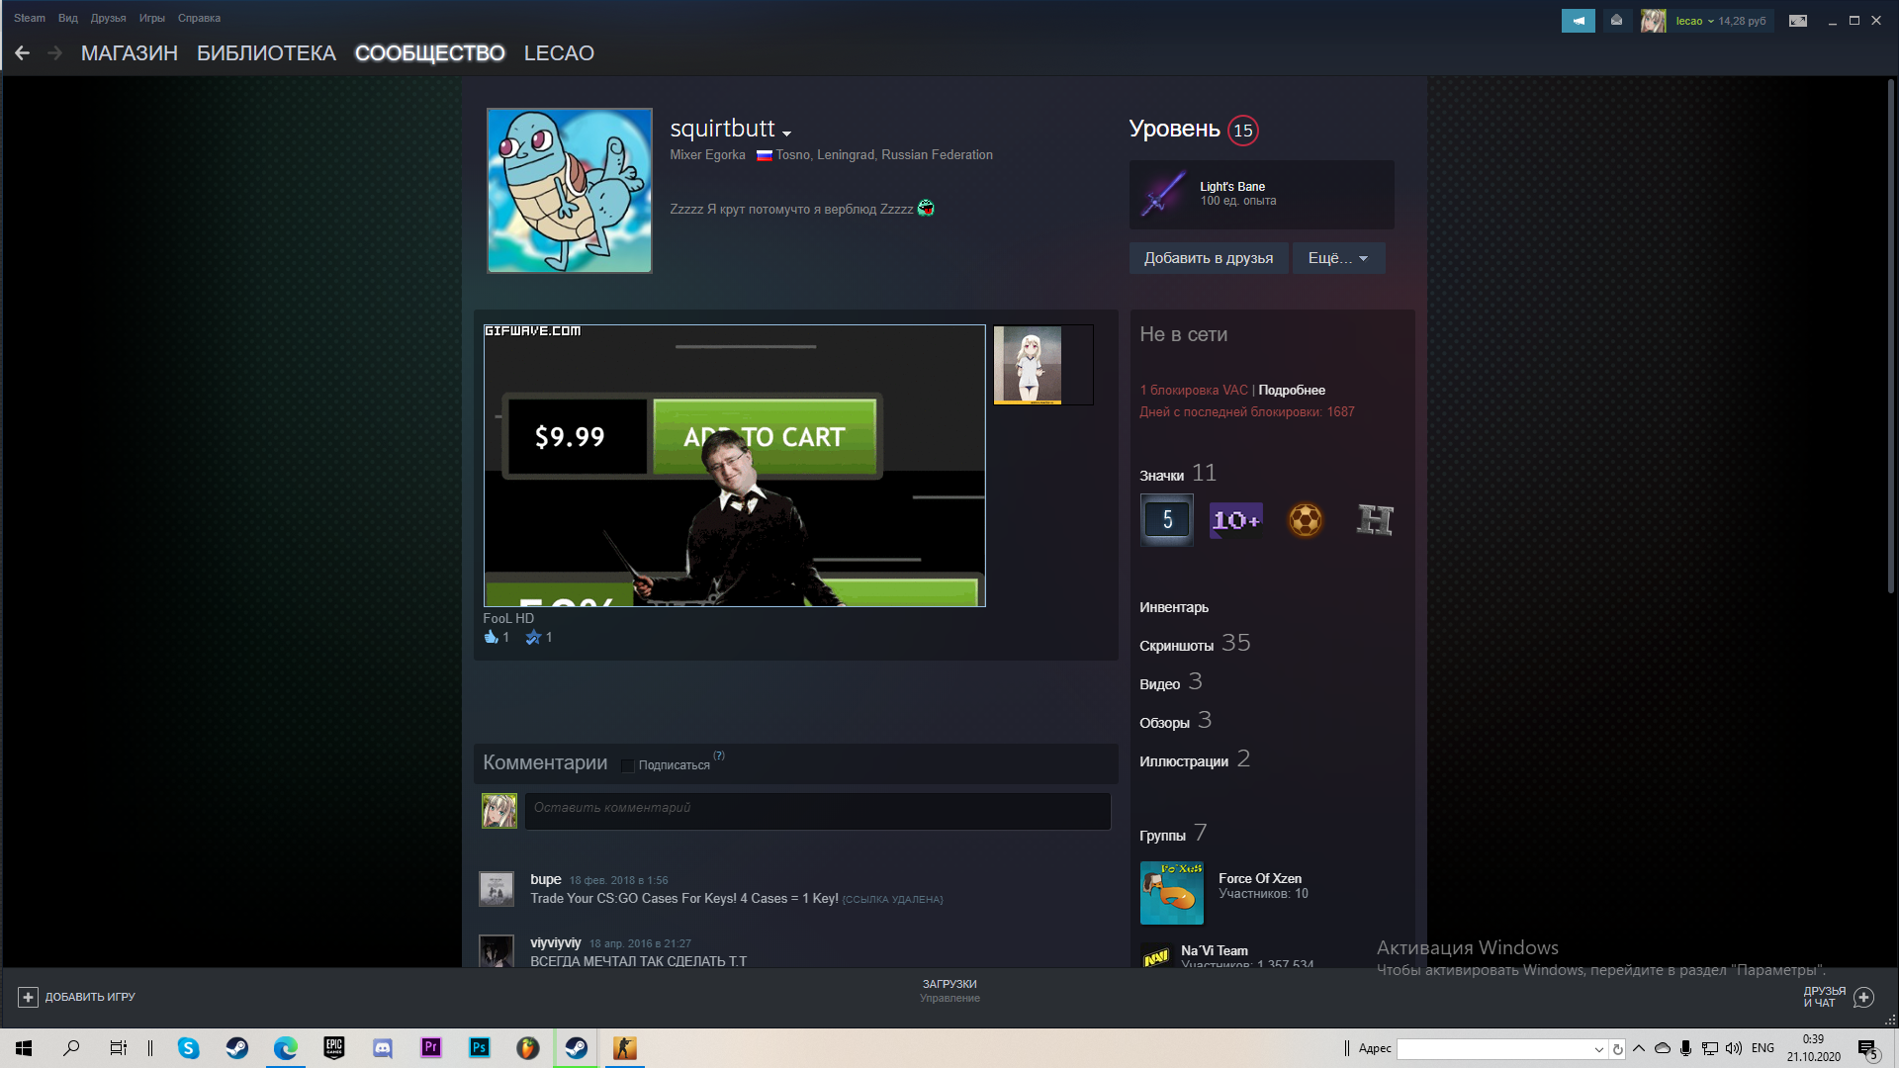Open the grey H badge
This screenshot has height=1068, width=1899.
point(1375,520)
